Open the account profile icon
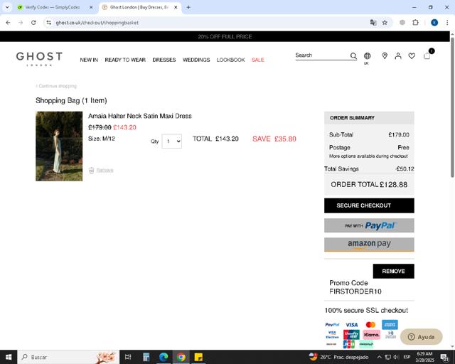This screenshot has width=455, height=364. pyautogui.click(x=398, y=55)
